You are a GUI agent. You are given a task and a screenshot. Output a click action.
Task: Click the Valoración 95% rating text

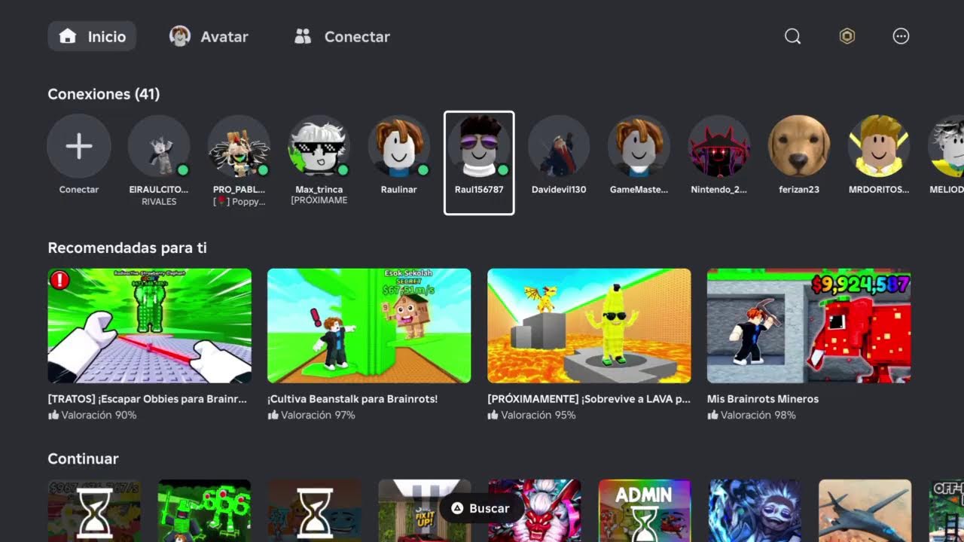pyautogui.click(x=538, y=415)
